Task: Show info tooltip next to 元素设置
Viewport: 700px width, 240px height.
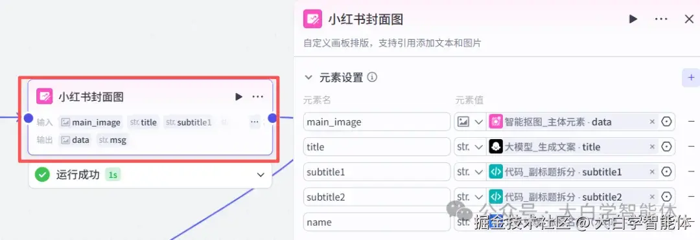Action: (372, 78)
